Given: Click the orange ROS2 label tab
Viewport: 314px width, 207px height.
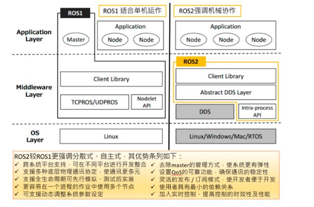Looking at the screenshot, I should click(x=190, y=62).
